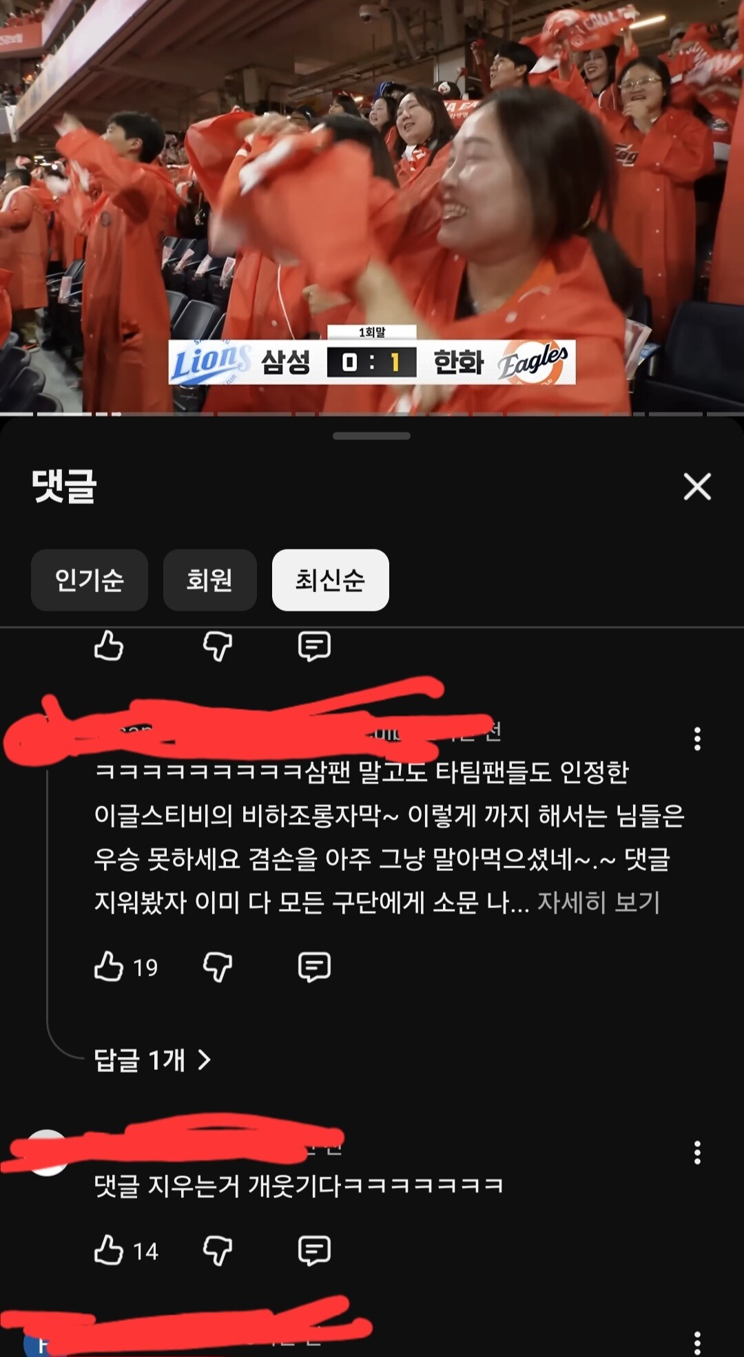Screen dimensions: 744x1357
Task: Select the 회원 filter chip
Action: (210, 580)
